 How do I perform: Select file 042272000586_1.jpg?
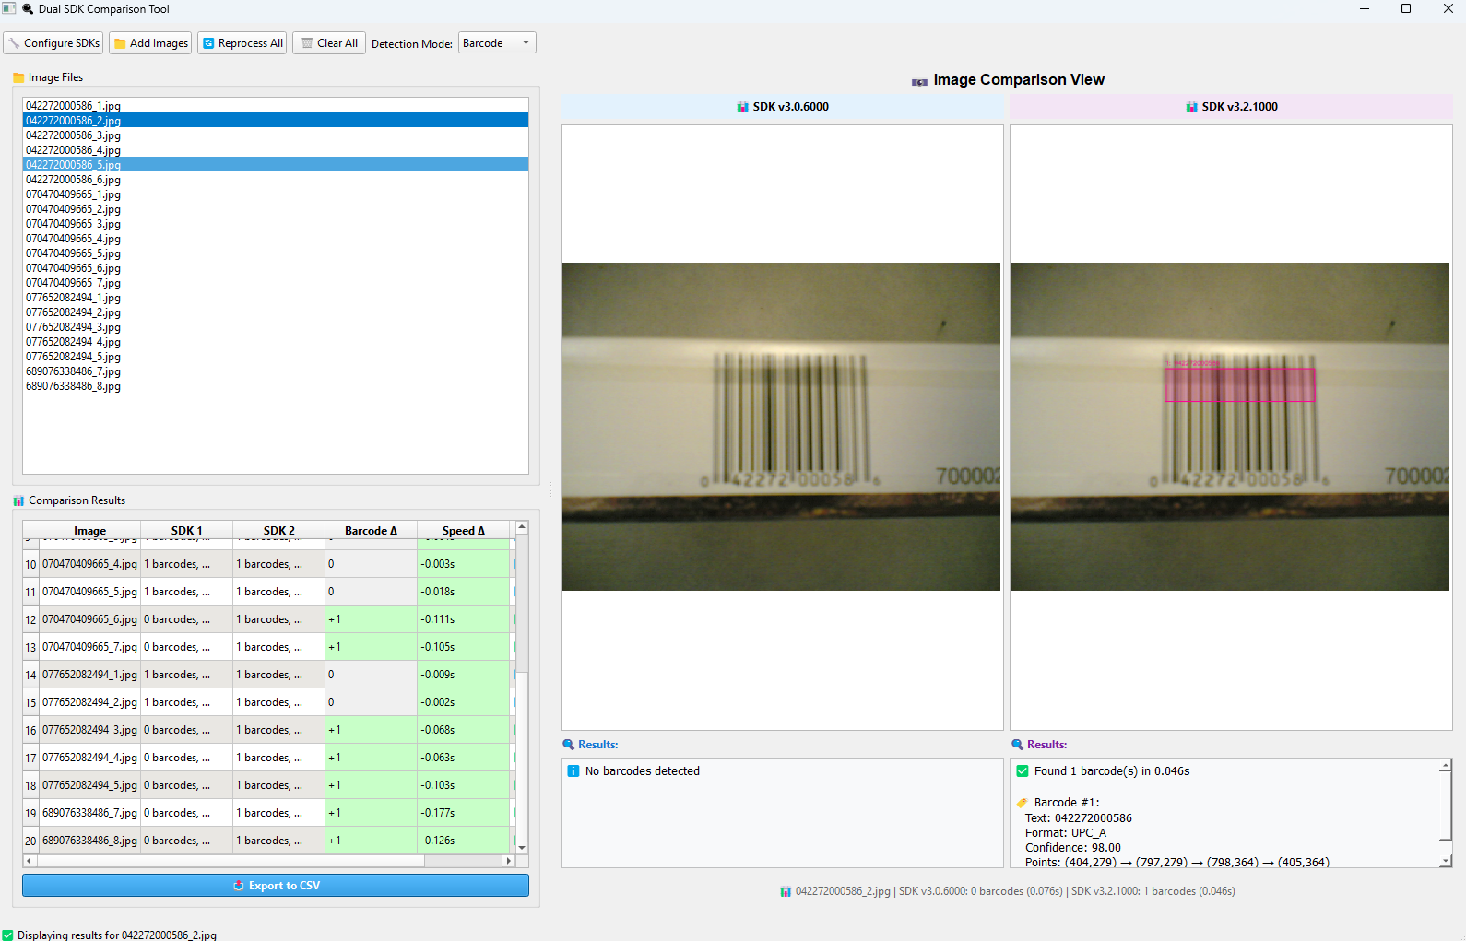click(276, 106)
